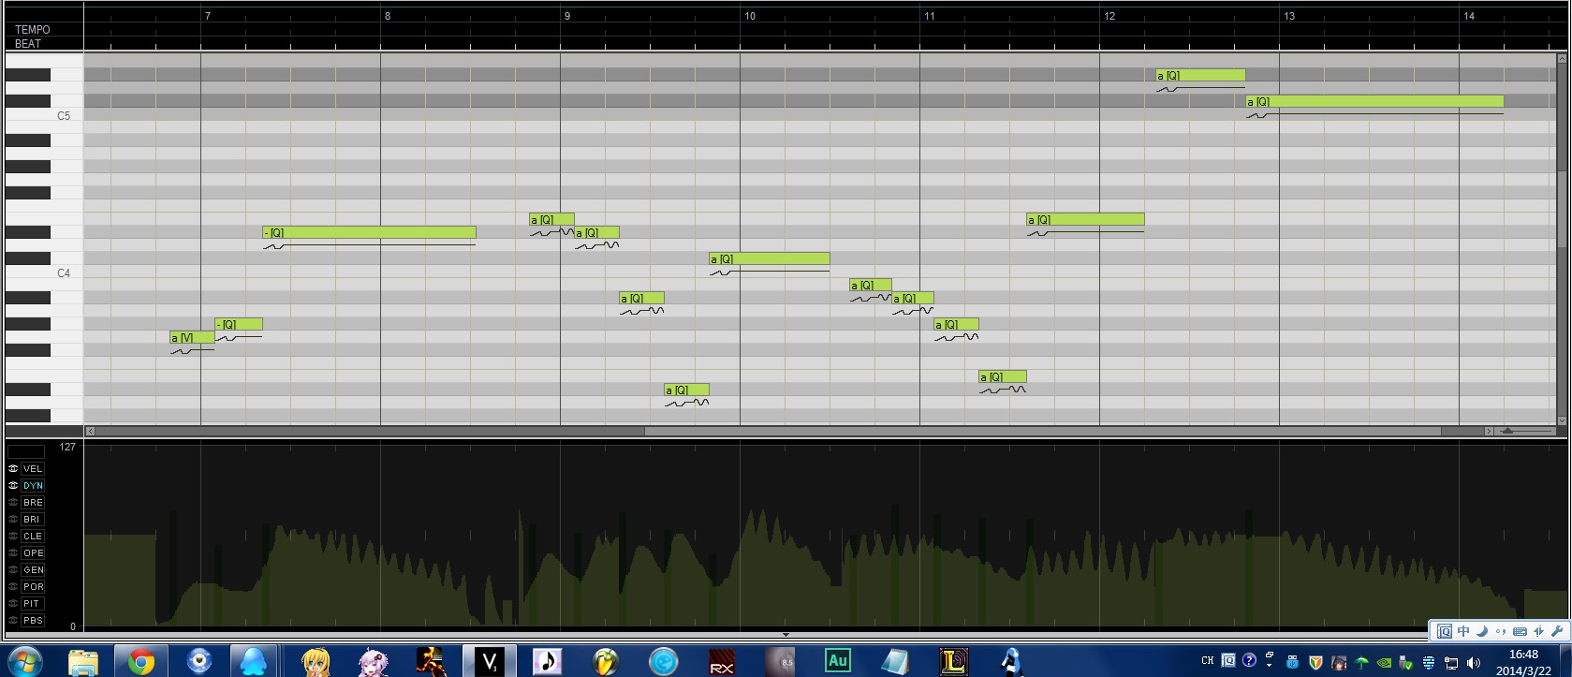Select the POR control parameter

pyautogui.click(x=33, y=586)
